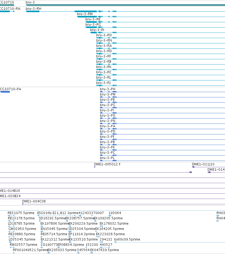Image resolution: width=225 pixels, height=254 pixels.
Task: Click EST RM02557.5prime
Action: (24, 245)
